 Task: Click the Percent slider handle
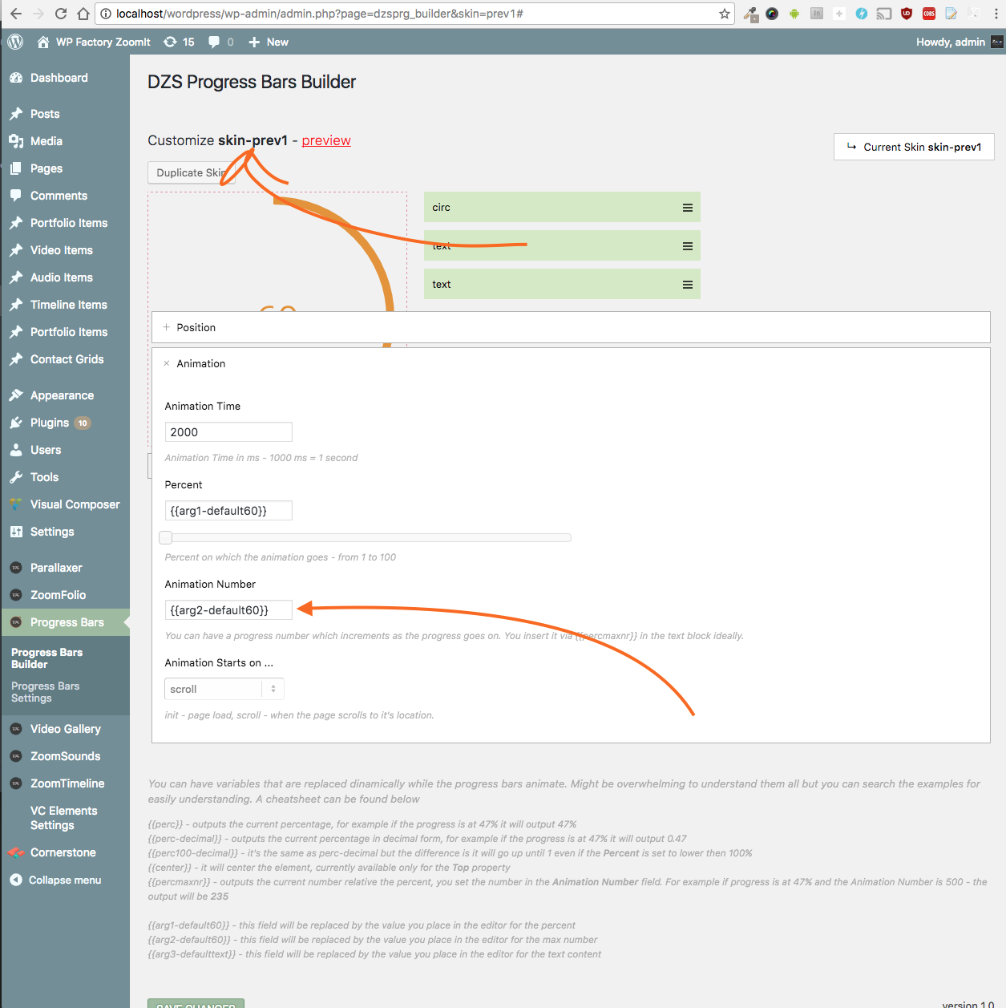click(x=166, y=537)
